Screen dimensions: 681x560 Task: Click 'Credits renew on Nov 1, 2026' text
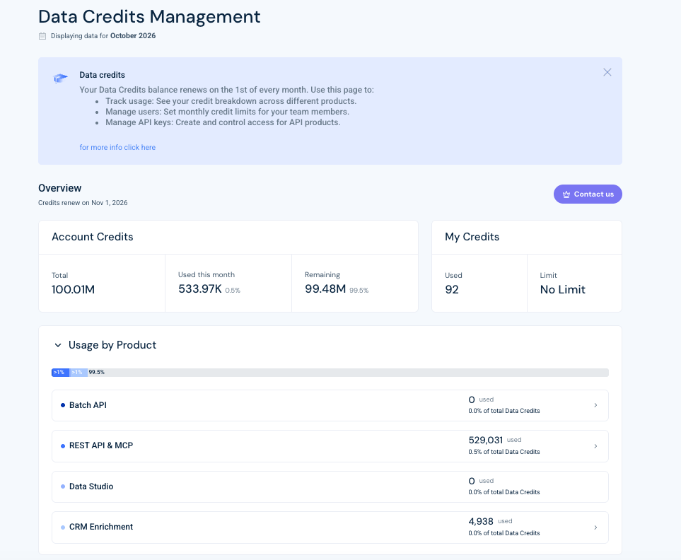(x=83, y=203)
